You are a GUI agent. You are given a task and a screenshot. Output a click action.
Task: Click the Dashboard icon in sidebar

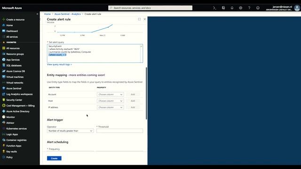3,31
